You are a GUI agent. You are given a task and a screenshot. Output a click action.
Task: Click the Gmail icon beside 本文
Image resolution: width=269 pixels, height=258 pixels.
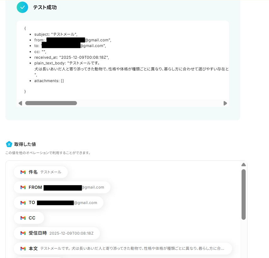(x=23, y=249)
